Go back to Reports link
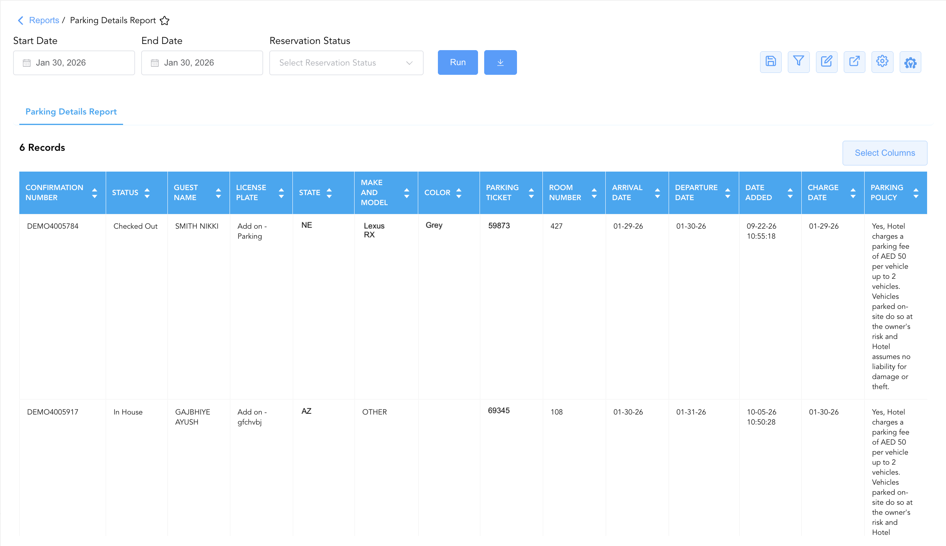This screenshot has height=546, width=946. (44, 20)
